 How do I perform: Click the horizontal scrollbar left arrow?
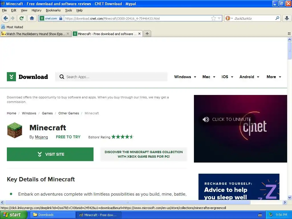click(x=2, y=202)
